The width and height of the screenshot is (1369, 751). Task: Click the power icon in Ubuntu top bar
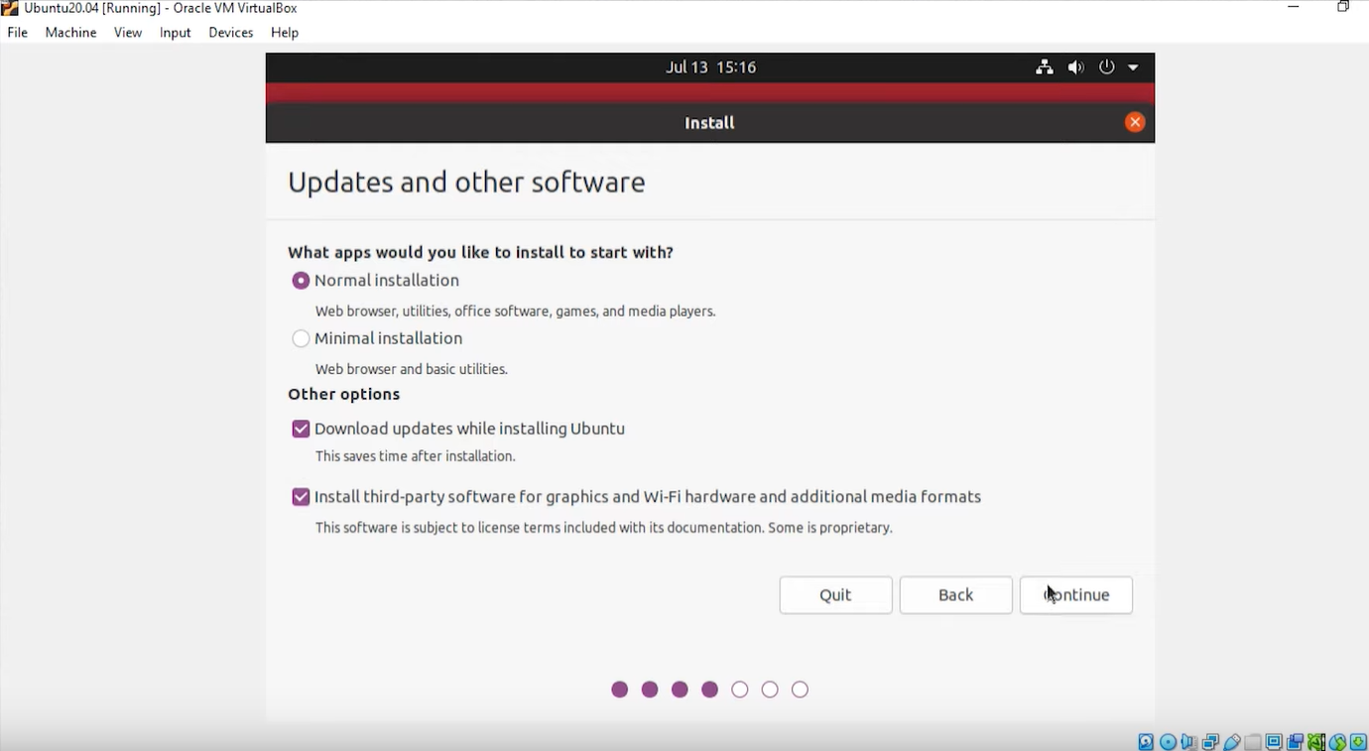pos(1106,66)
